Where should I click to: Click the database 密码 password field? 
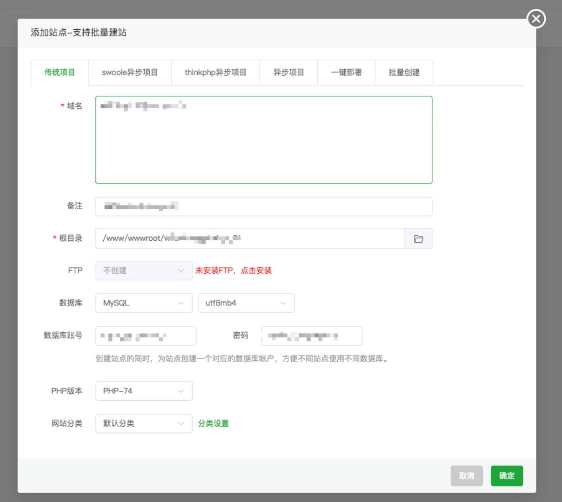tap(312, 336)
